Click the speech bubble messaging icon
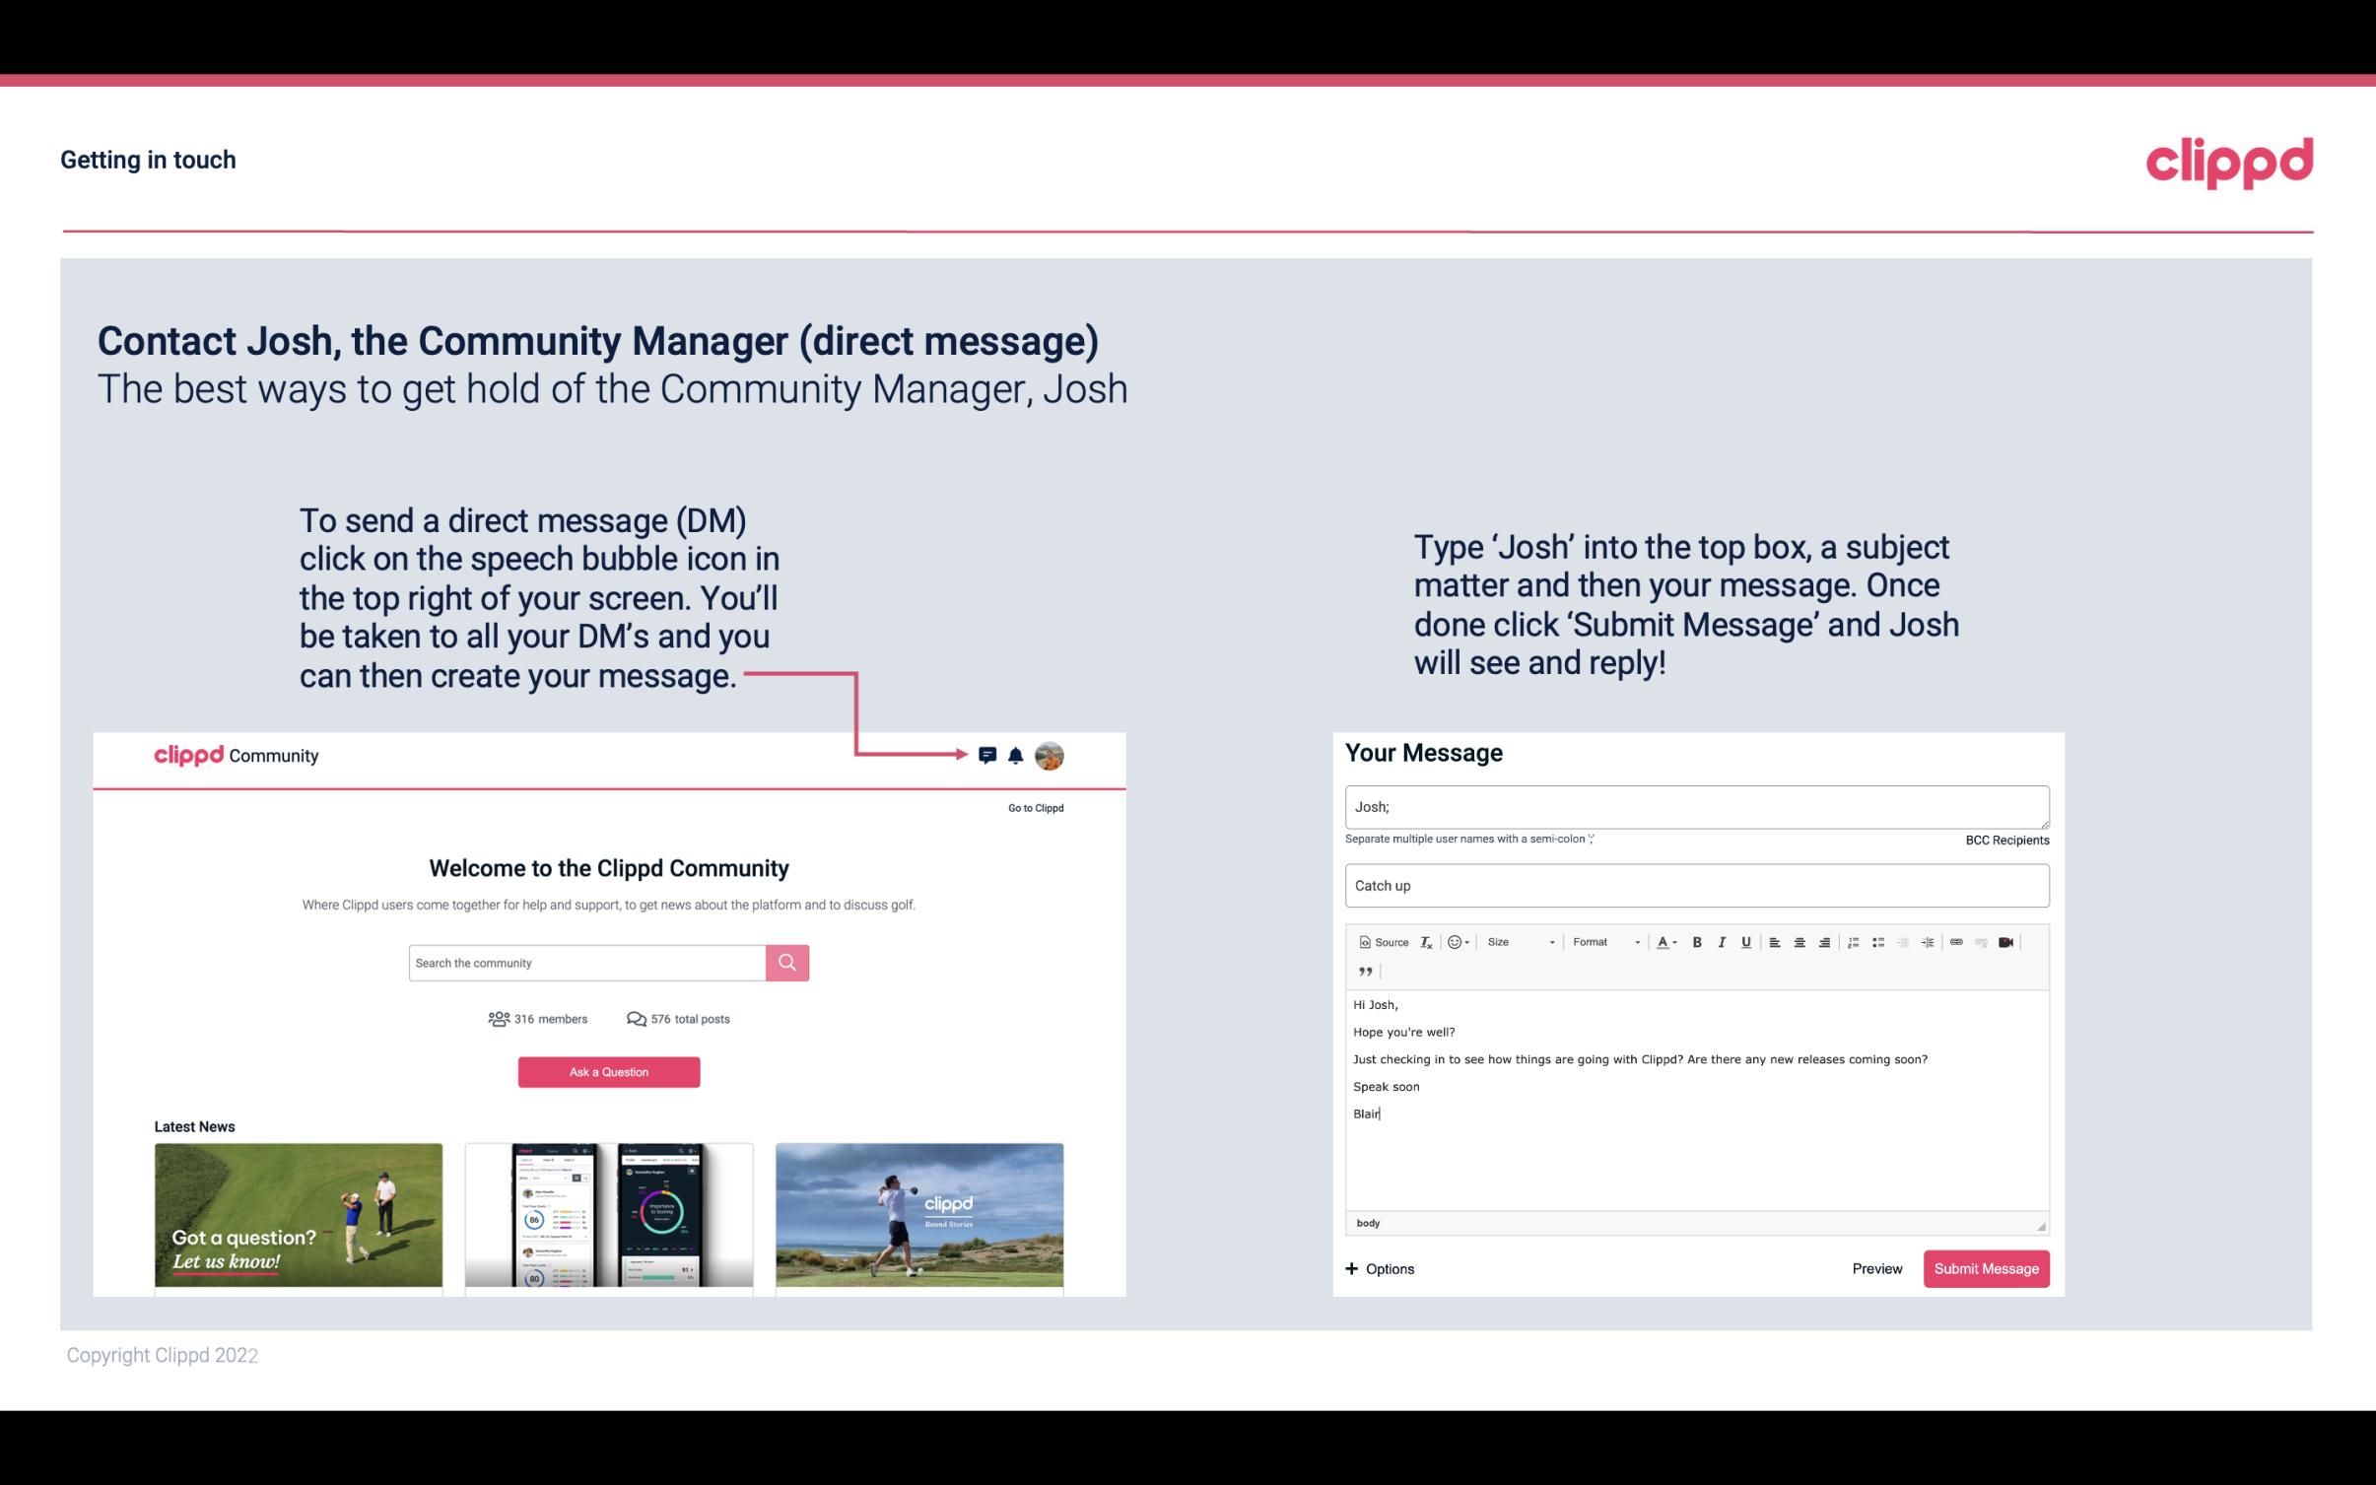 [x=988, y=755]
